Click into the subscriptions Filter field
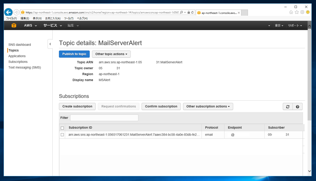 tap(104, 118)
